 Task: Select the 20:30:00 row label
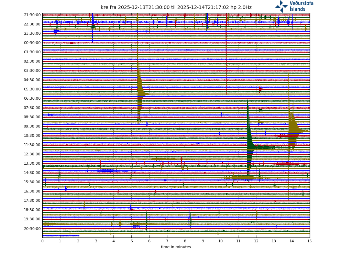pos(32,229)
